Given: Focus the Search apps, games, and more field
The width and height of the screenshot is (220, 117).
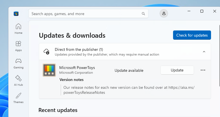Looking at the screenshot, I should tap(88, 14).
